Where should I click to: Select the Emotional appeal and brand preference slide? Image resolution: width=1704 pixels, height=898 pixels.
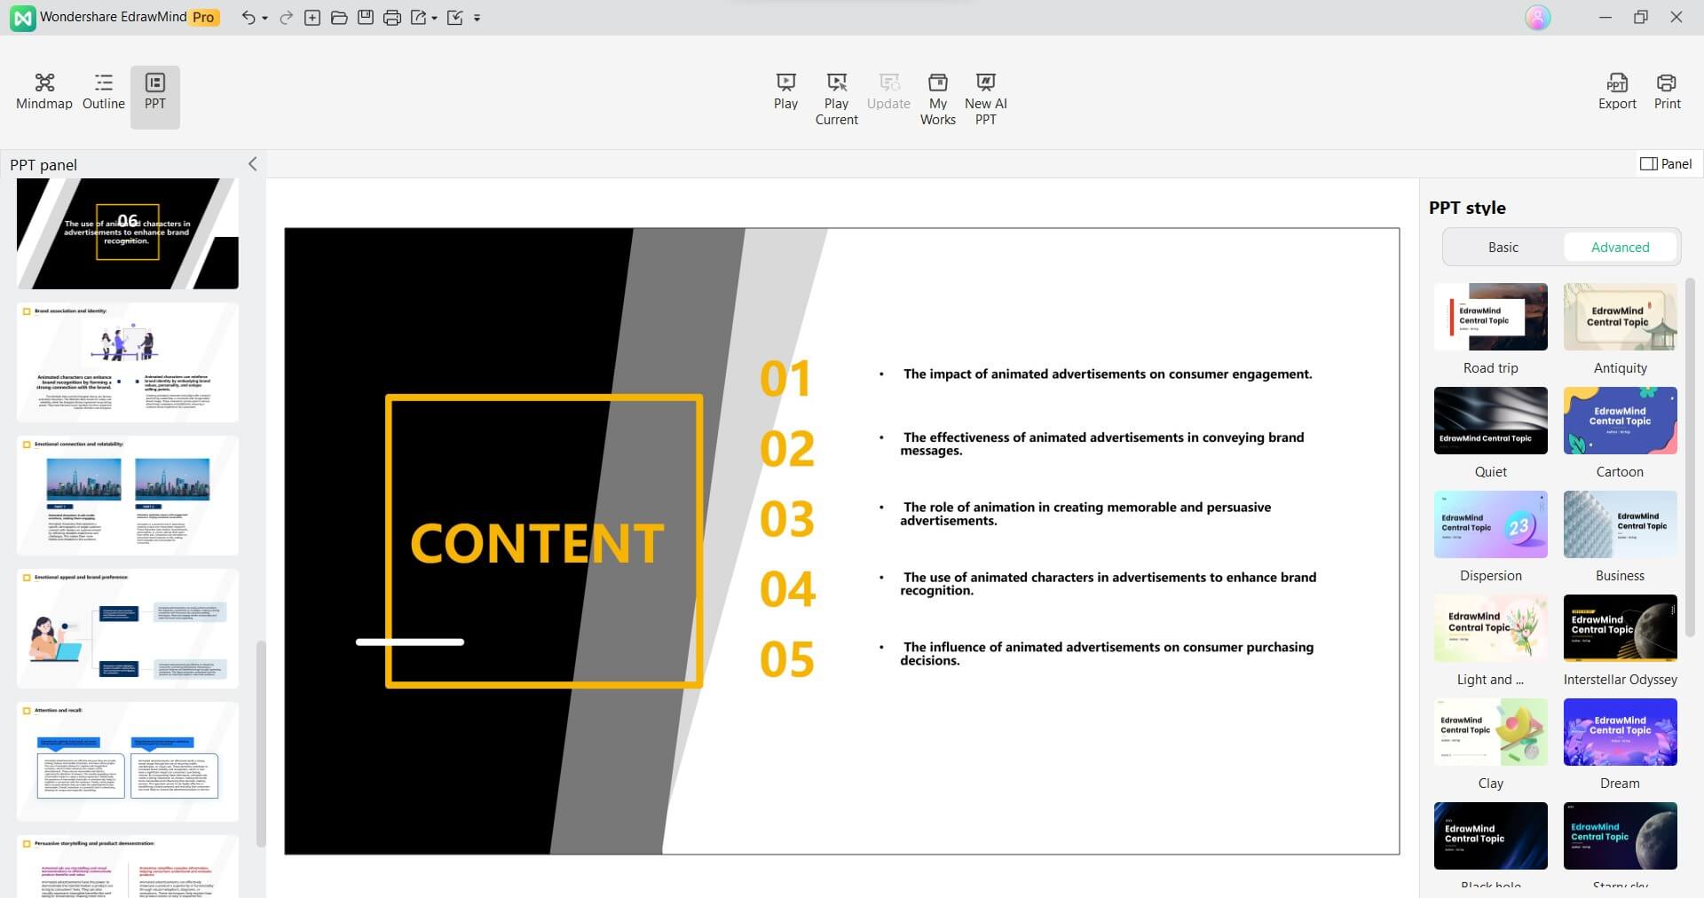pyautogui.click(x=128, y=628)
